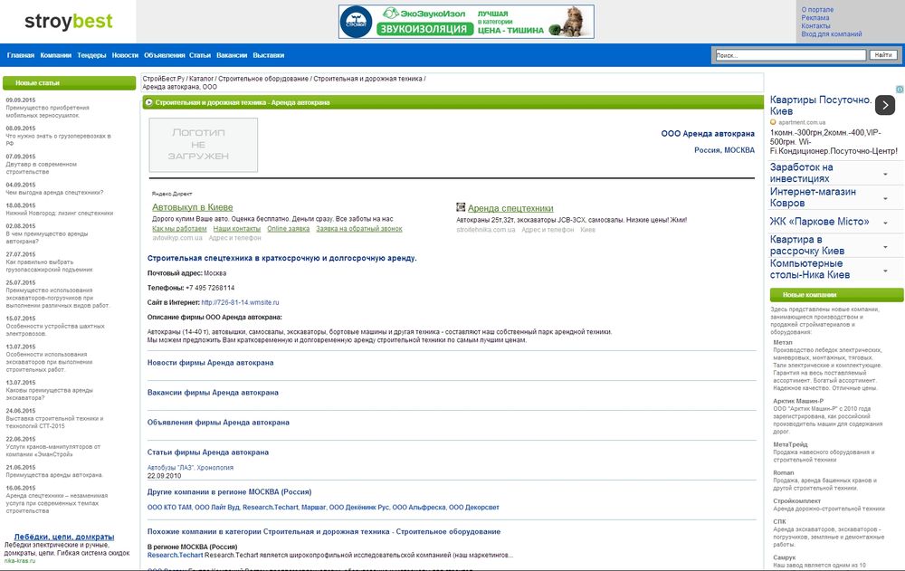Click the stroybest site logo

68,22
